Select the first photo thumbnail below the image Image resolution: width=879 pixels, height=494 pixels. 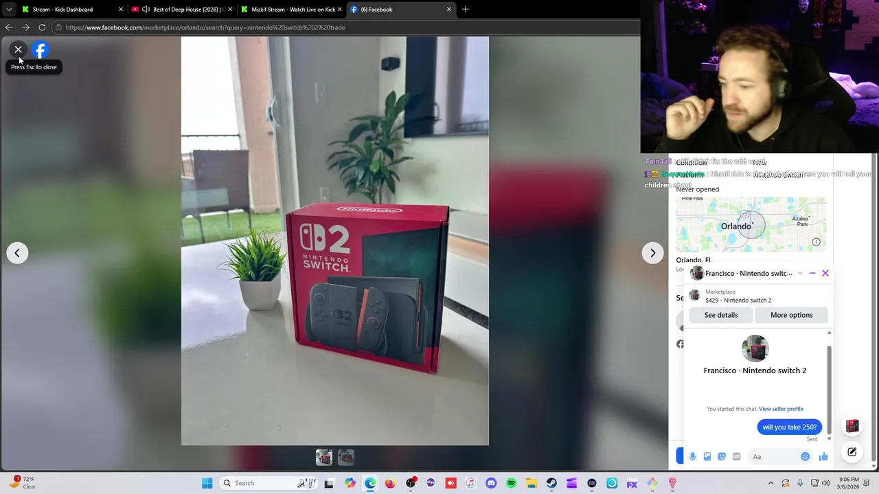(324, 457)
